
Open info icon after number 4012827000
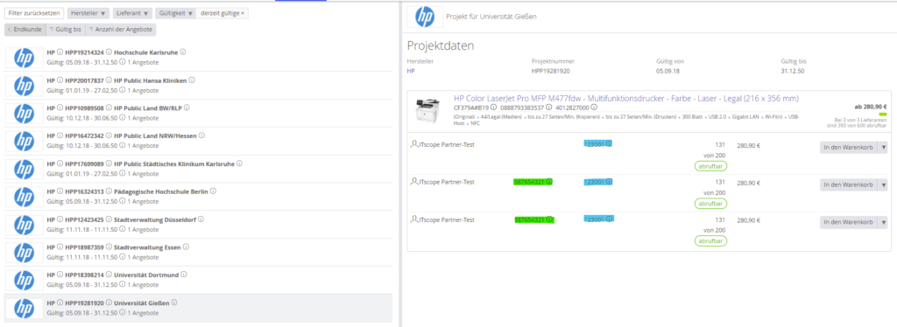594,107
